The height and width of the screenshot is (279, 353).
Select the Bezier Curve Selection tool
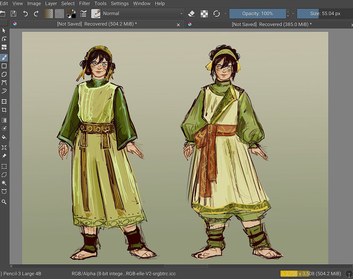[4, 191]
